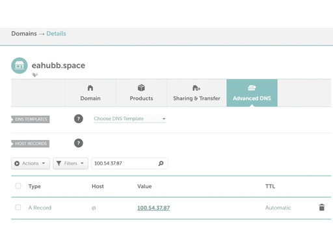Click the 100.54.37.87 value link
Image resolution: width=333 pixels, height=249 pixels.
coord(153,208)
